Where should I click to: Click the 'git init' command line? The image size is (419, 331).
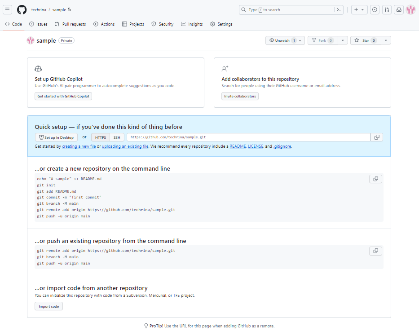click(46, 185)
